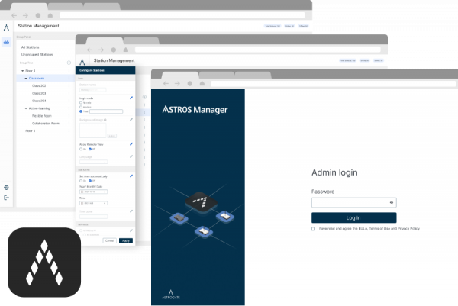This screenshot has width=458, height=306.
Task: Click the Log in button
Action: click(353, 217)
